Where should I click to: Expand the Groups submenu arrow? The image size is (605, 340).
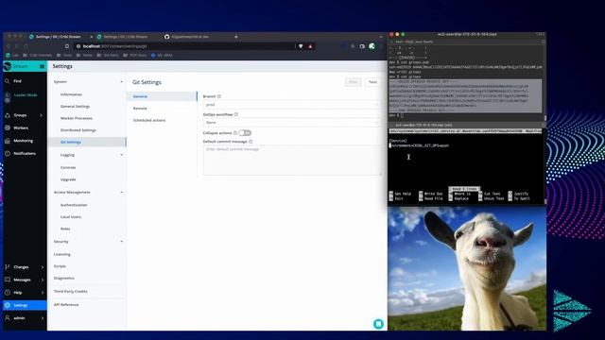(x=42, y=115)
